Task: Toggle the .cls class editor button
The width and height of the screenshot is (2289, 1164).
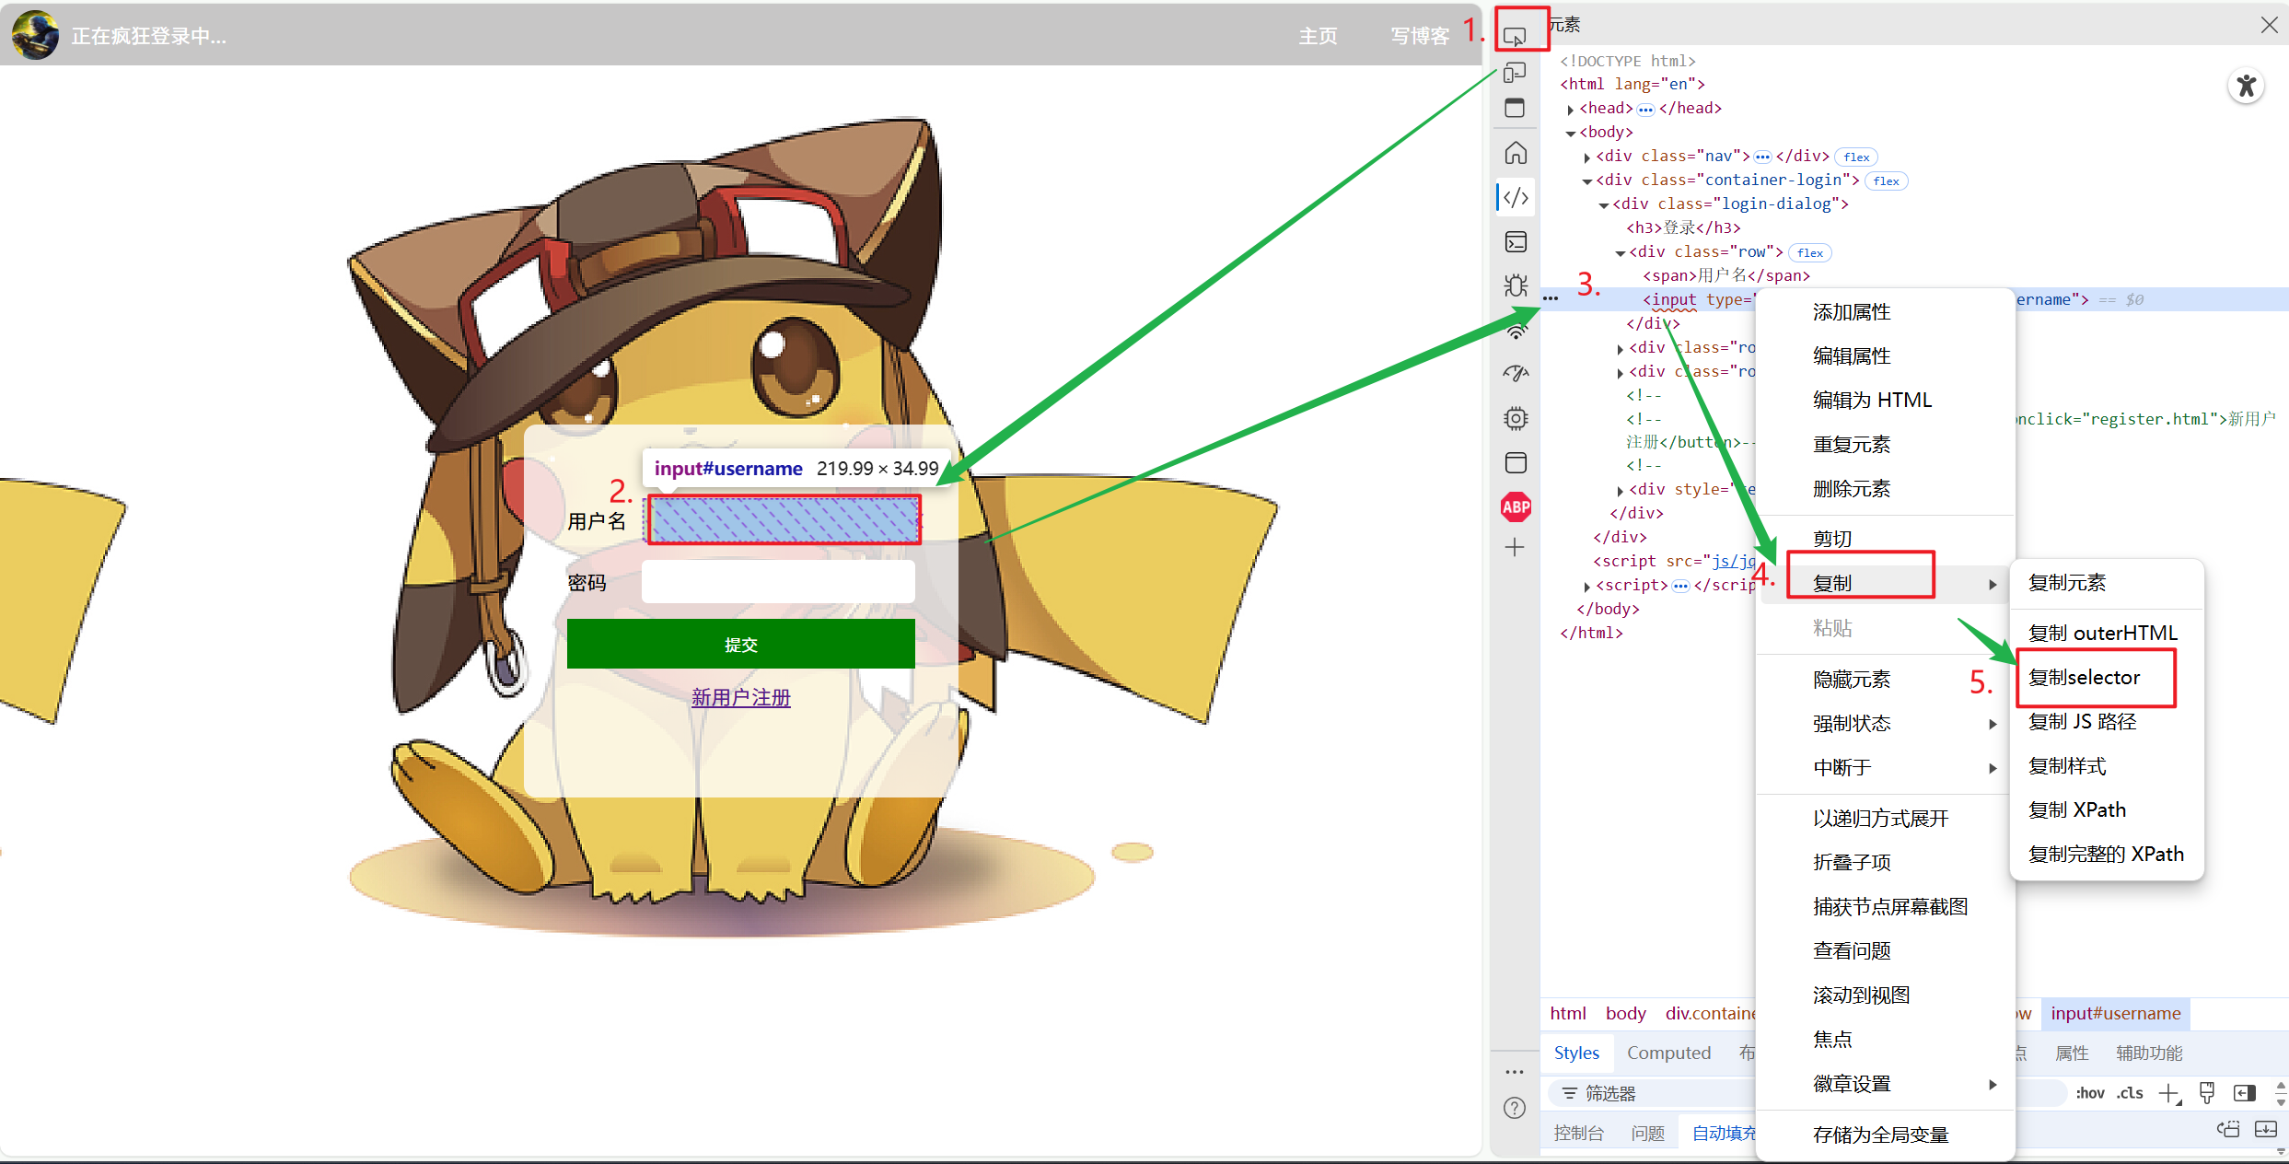Action: coord(2129,1093)
